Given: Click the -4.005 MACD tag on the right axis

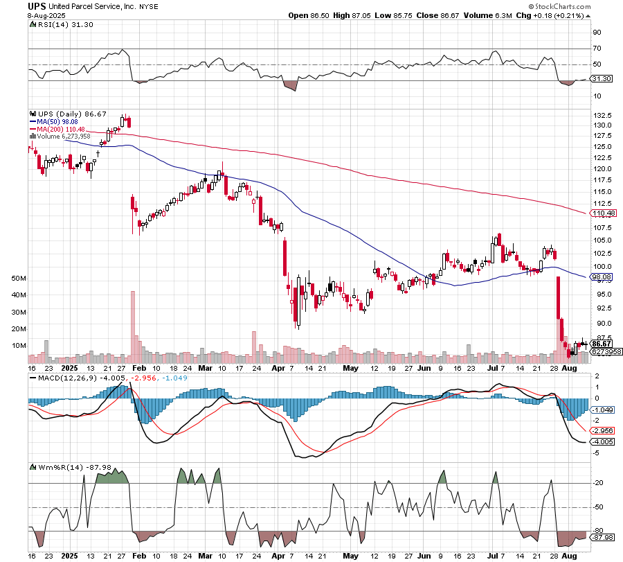Looking at the screenshot, I should click(603, 442).
